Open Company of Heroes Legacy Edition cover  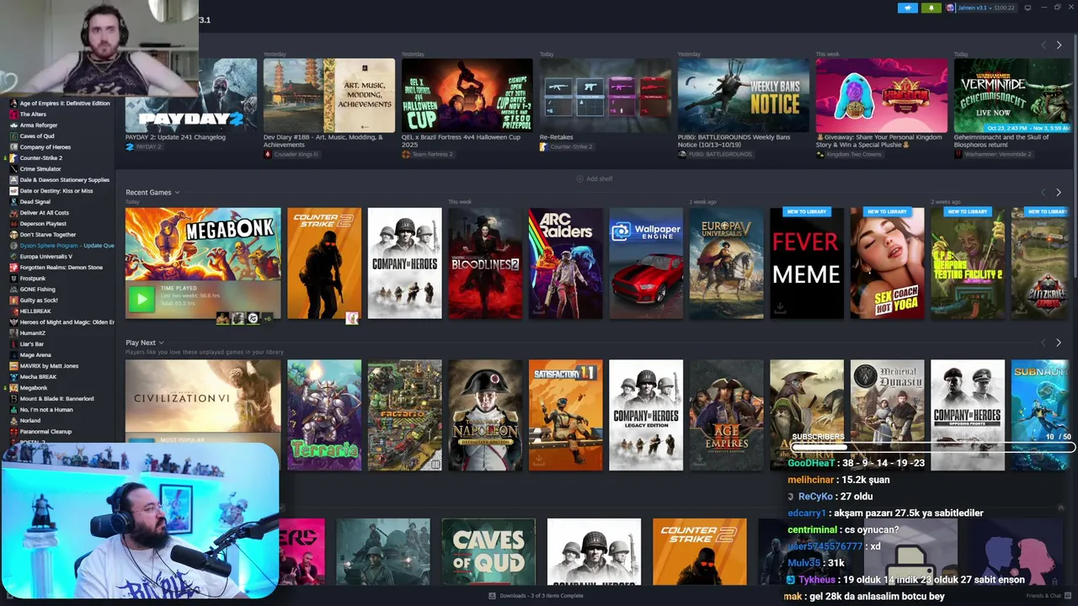pos(646,415)
